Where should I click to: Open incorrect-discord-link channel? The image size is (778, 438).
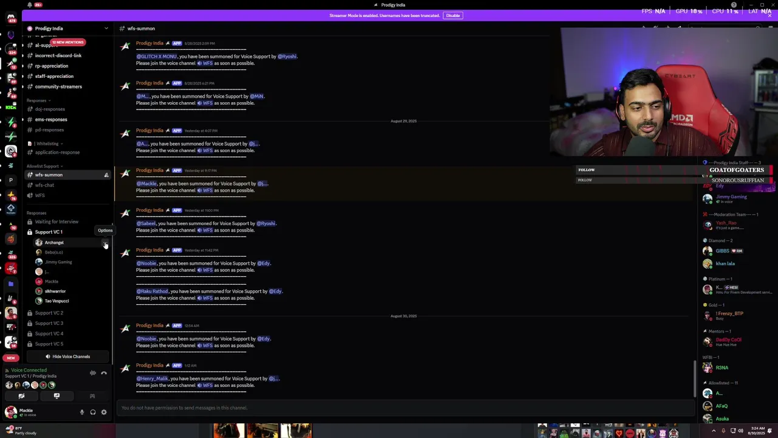click(58, 55)
